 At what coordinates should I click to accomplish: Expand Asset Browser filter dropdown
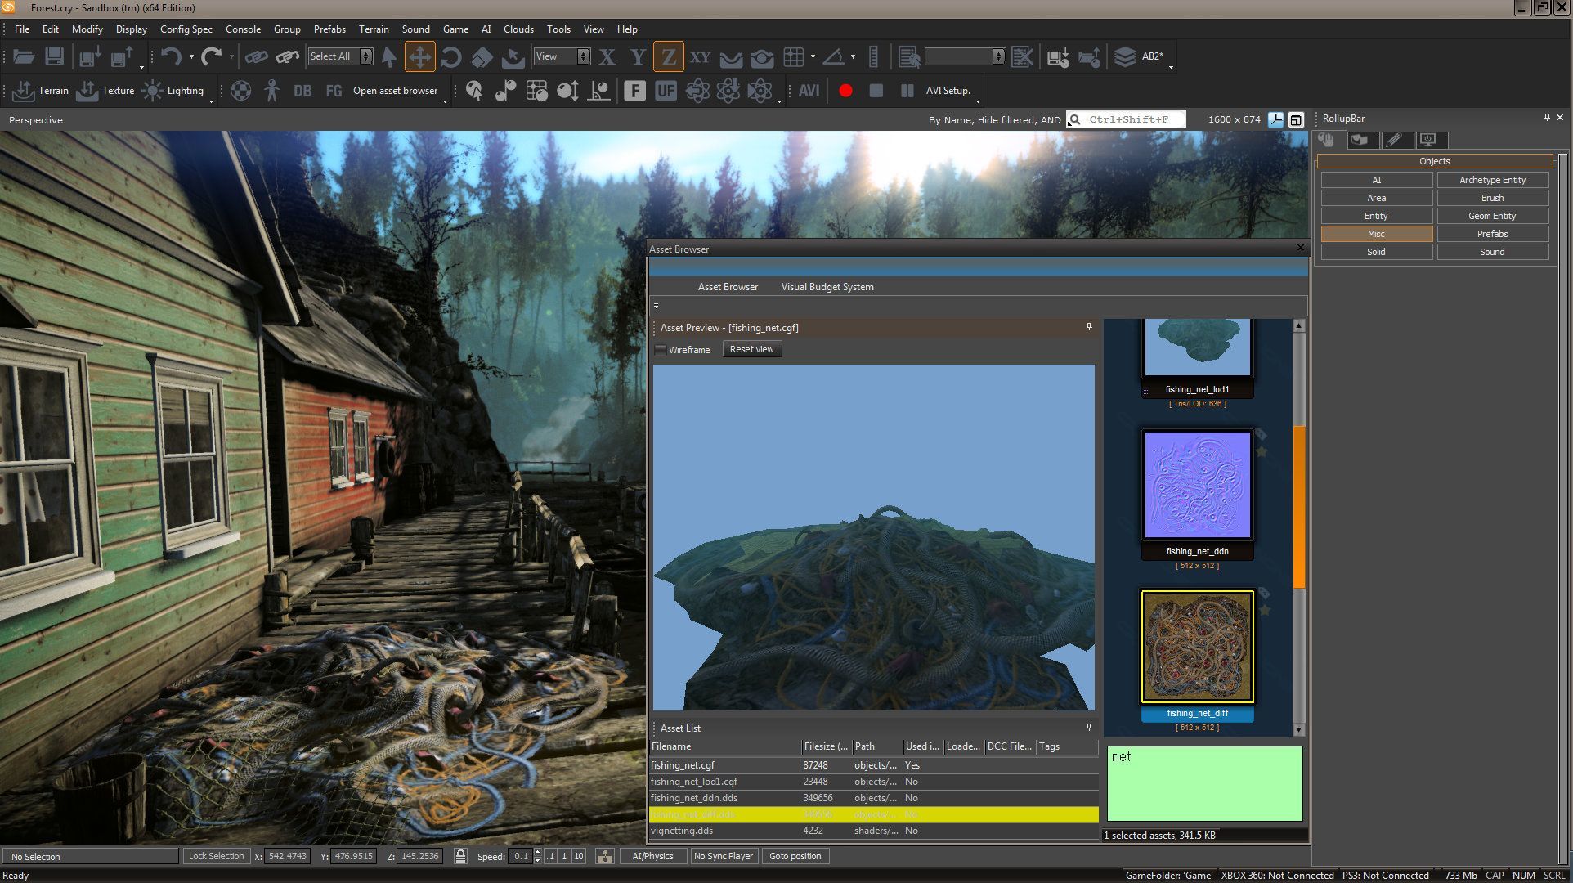[x=658, y=306]
